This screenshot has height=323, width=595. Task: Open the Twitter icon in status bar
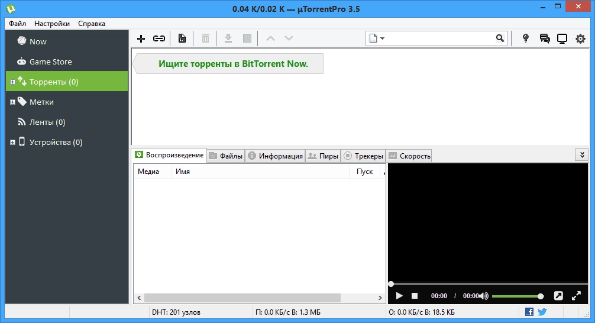(542, 312)
